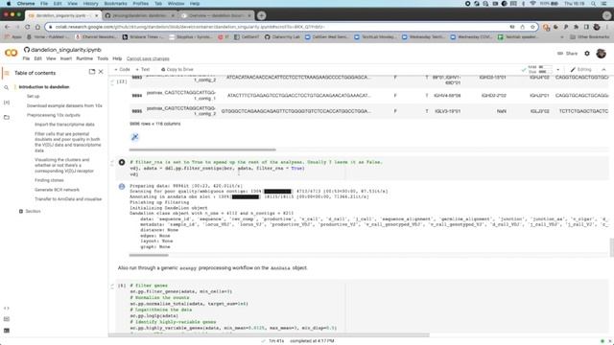Go to Download example datasets from 10x
The image size is (614, 345).
coord(64,105)
